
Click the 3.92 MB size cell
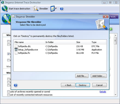80,50
